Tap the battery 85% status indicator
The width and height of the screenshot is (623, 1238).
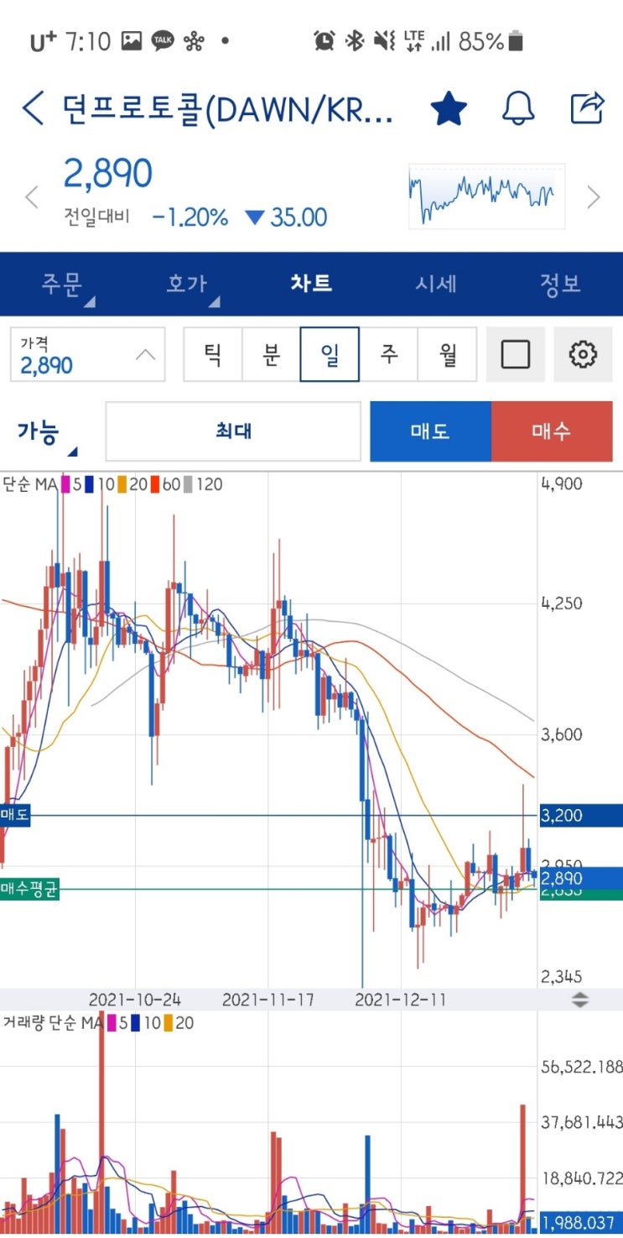(x=491, y=40)
